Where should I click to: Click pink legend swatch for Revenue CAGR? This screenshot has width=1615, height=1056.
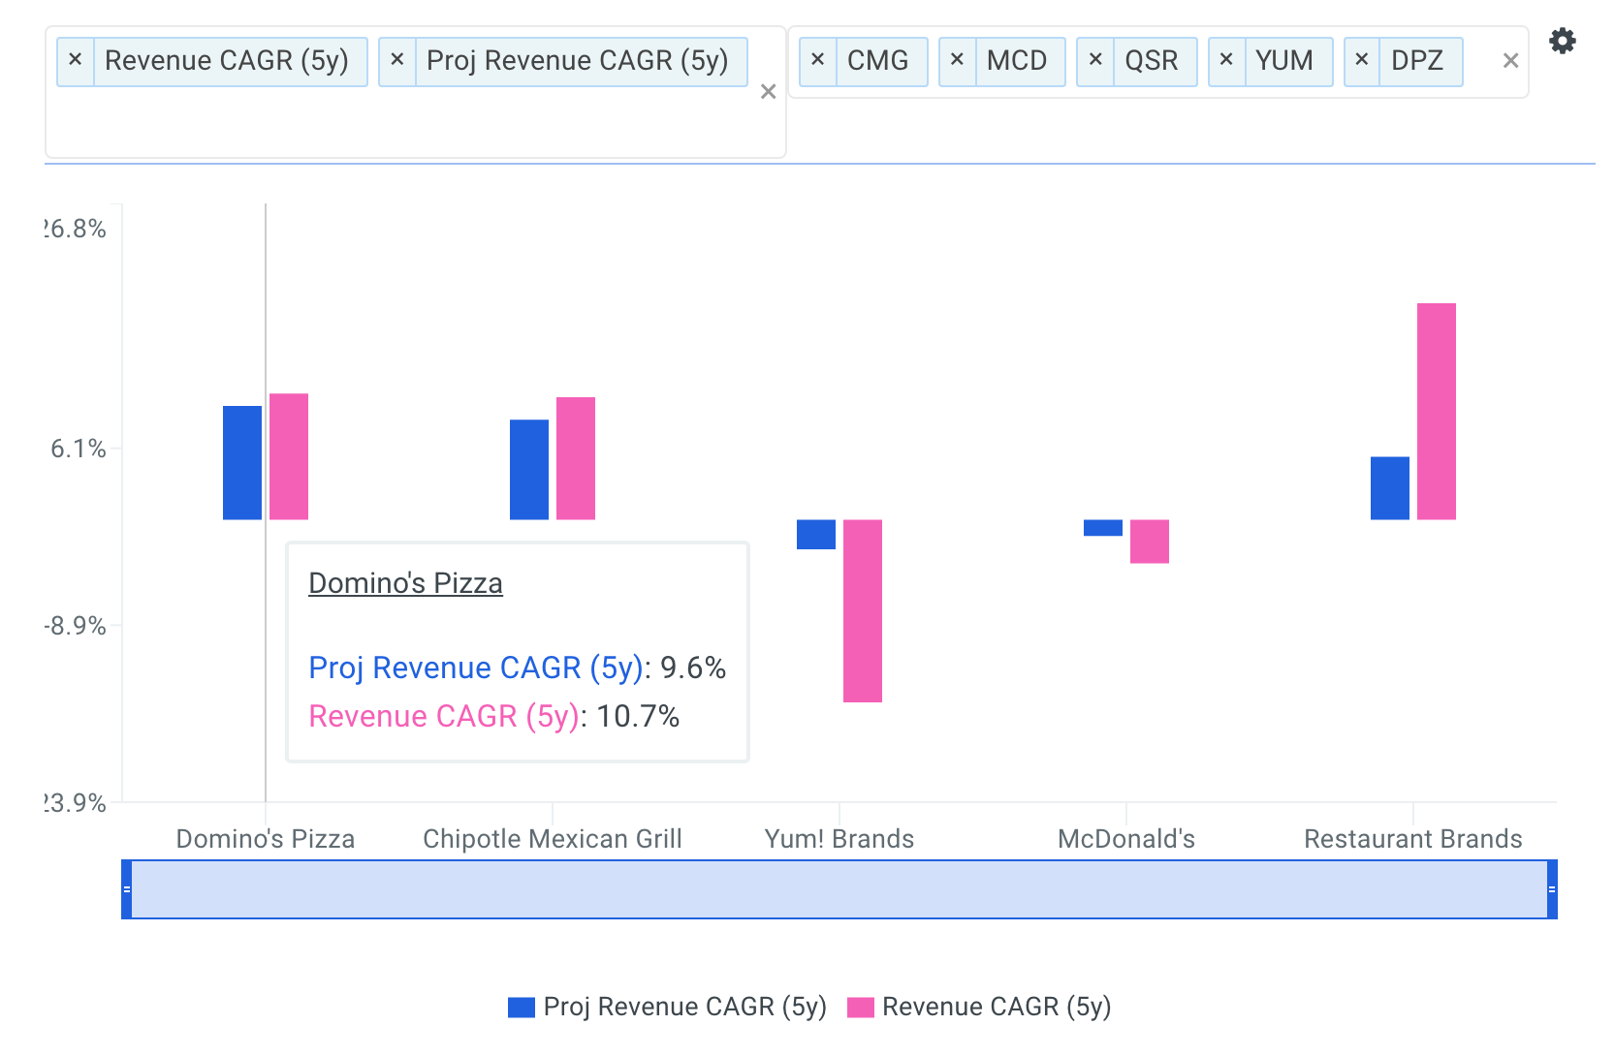point(861,1008)
